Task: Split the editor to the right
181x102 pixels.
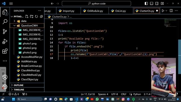Action: (171, 11)
